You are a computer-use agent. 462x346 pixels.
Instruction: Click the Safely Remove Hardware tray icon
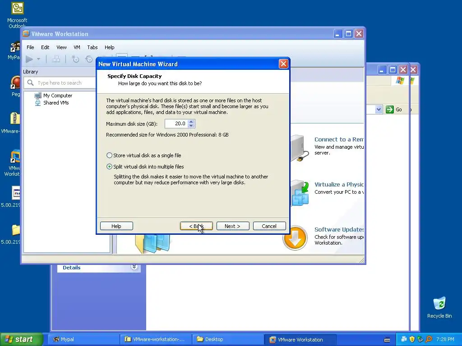420,339
